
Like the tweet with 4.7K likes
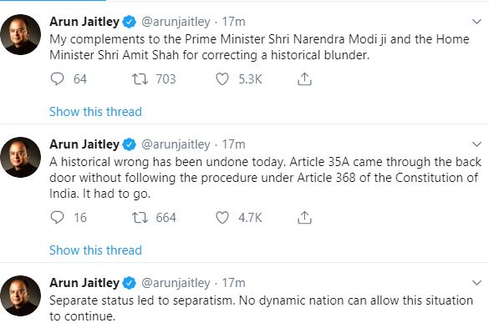pyautogui.click(x=222, y=218)
